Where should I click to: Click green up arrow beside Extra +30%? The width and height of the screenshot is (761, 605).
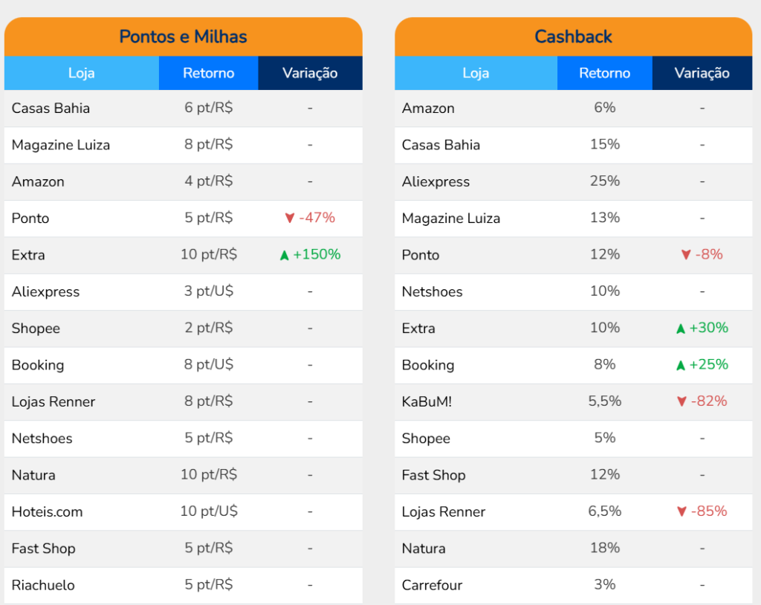(680, 329)
